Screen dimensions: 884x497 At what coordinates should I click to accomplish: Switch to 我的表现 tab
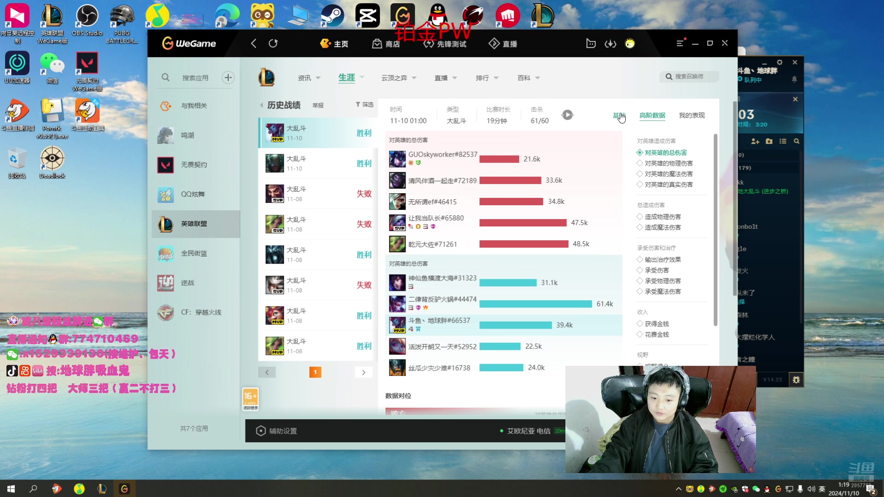coord(692,116)
